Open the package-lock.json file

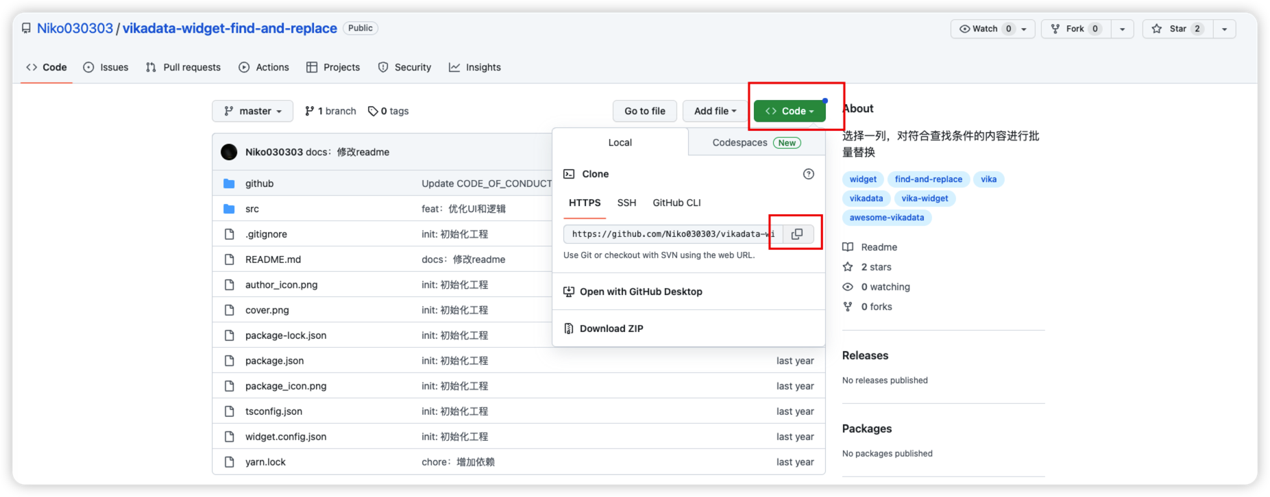click(x=286, y=335)
